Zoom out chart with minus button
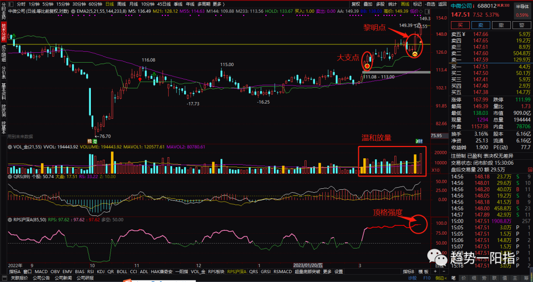 [444, 272]
